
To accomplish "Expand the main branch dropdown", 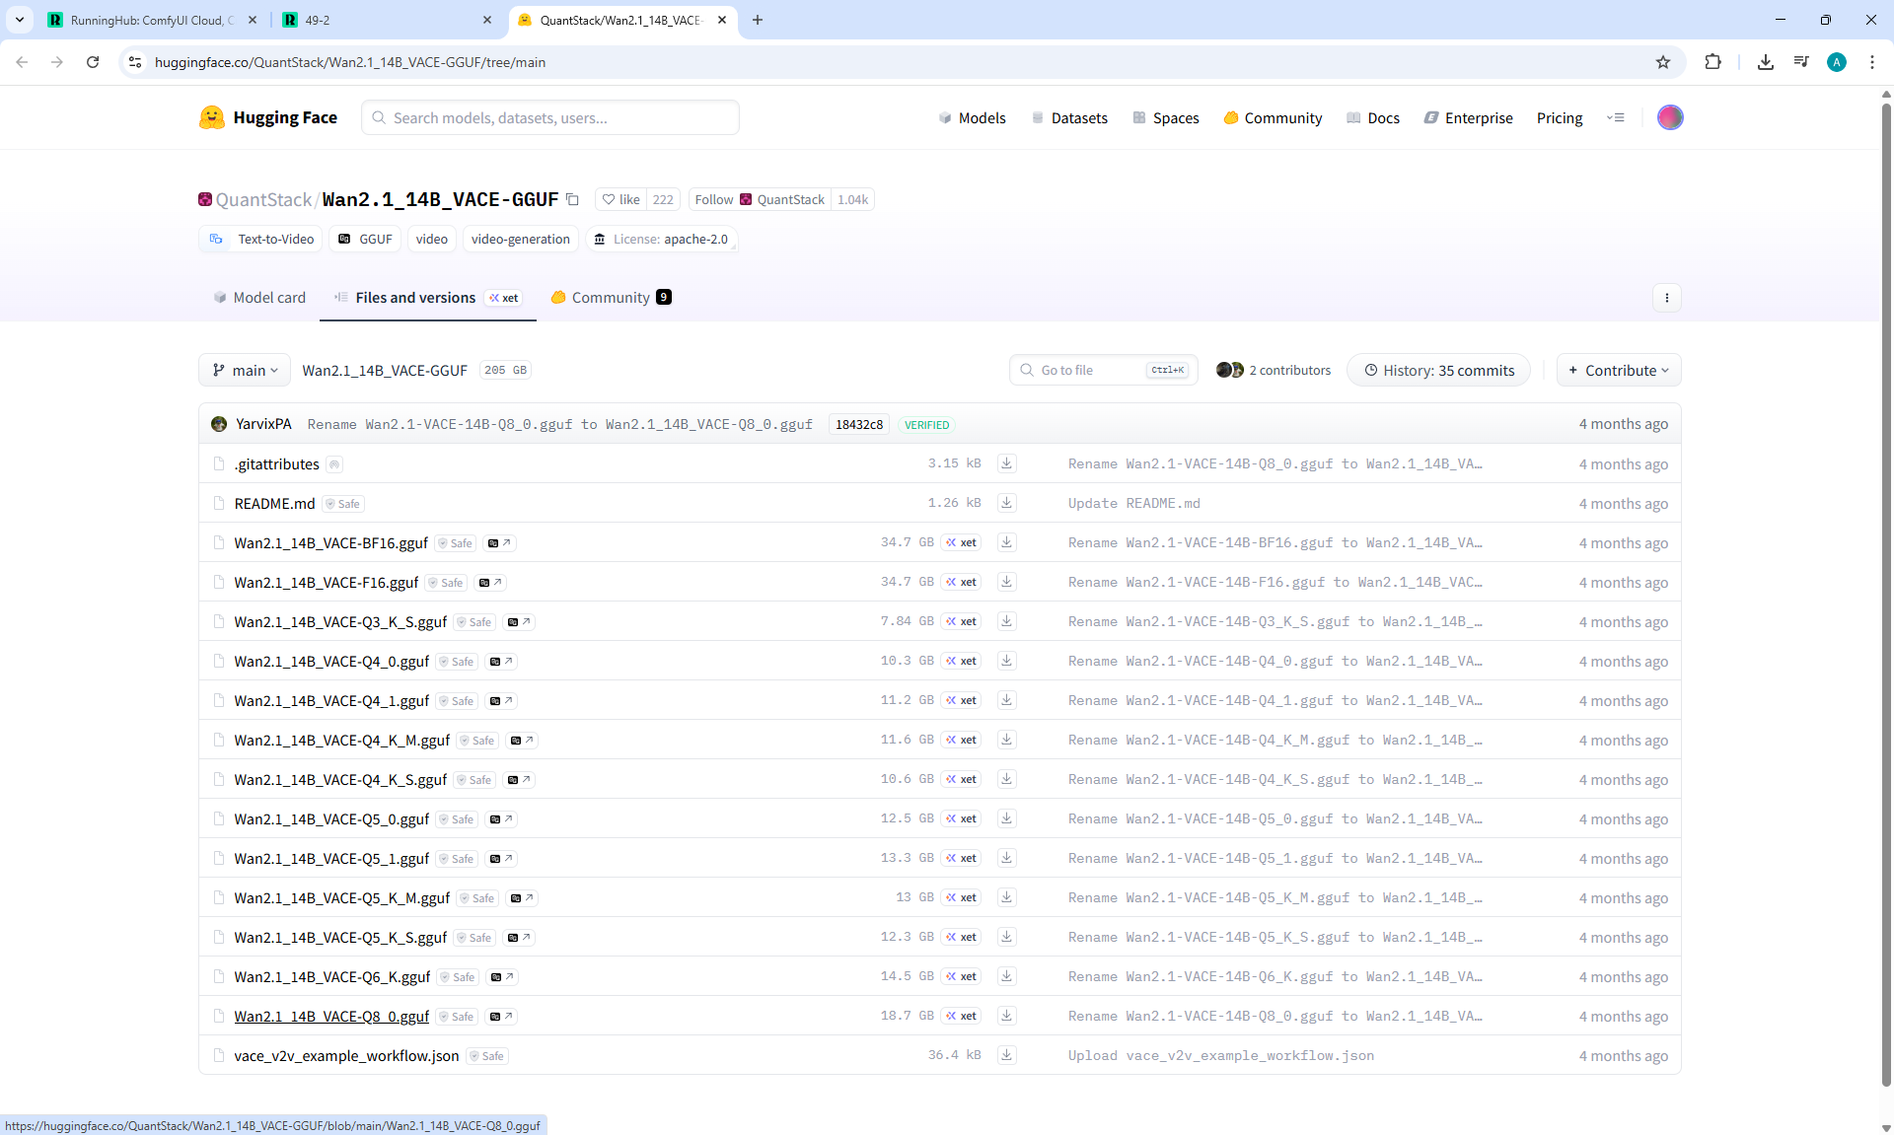I will [245, 371].
